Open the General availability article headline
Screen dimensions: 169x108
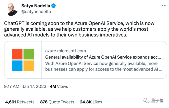pyautogui.click(x=103, y=57)
